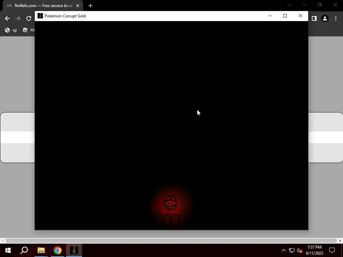Click the Pokemon Corrupt Gold title icon

[x=40, y=16]
